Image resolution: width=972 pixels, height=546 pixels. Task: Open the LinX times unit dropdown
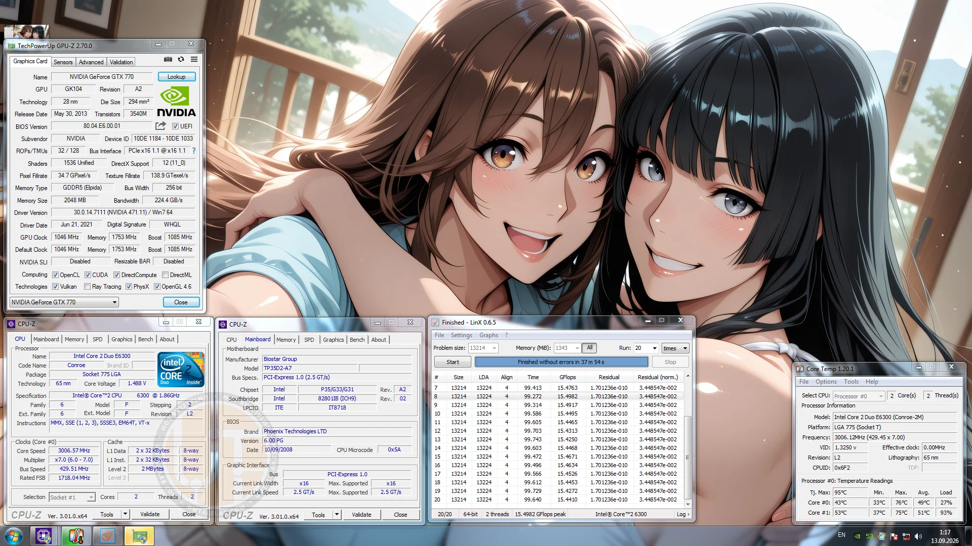pyautogui.click(x=675, y=348)
